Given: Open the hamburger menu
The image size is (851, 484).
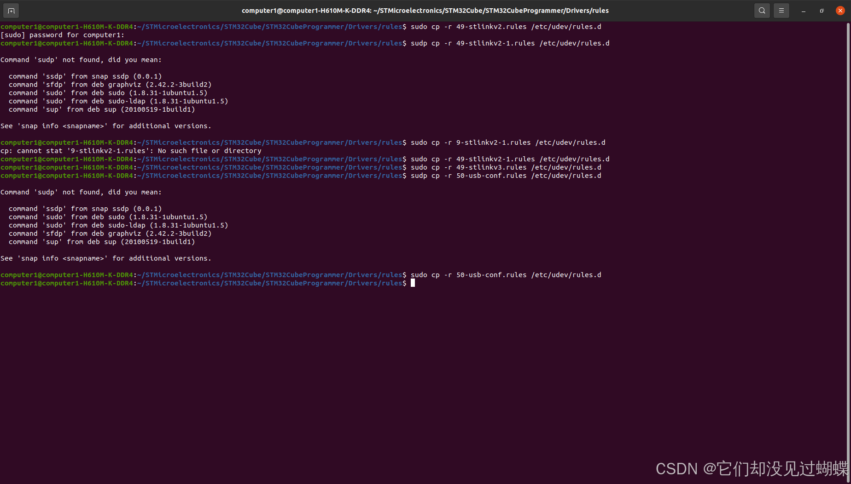Looking at the screenshot, I should 781,10.
